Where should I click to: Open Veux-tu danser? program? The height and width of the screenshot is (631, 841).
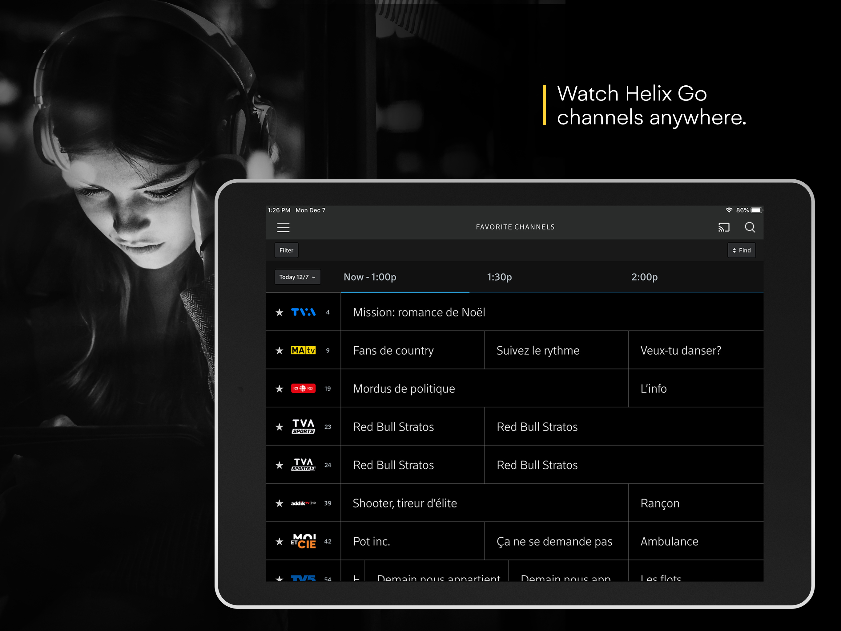(x=696, y=350)
